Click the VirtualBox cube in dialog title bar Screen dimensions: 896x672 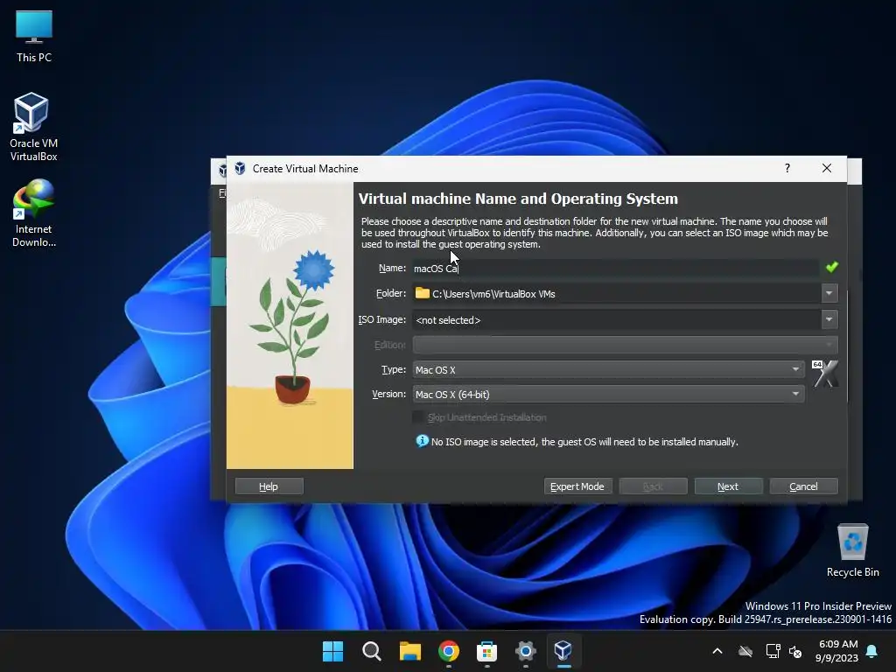point(240,169)
